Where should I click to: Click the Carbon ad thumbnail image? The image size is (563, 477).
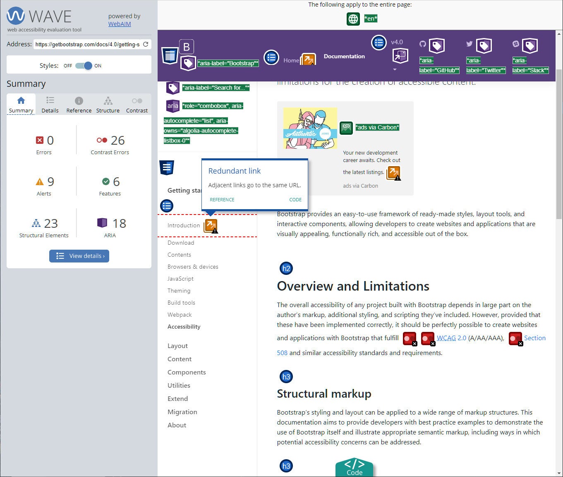310,128
